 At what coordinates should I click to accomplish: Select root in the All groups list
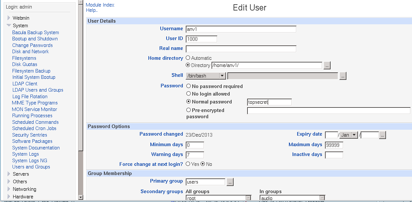pyautogui.click(x=216, y=198)
